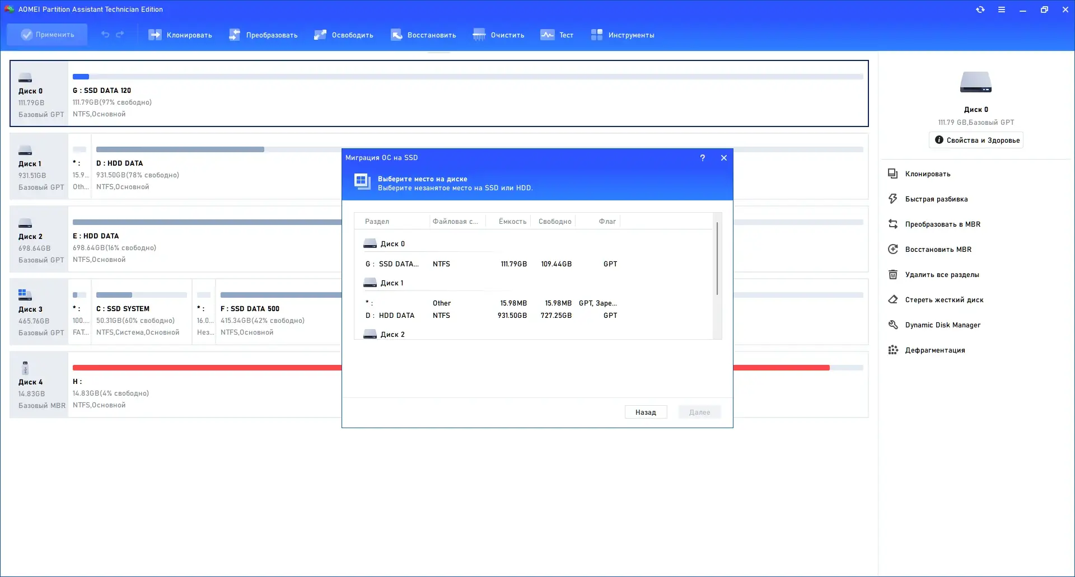Select Дефрагментация in the right sidebar
Viewport: 1075px width, 577px height.
click(x=935, y=350)
